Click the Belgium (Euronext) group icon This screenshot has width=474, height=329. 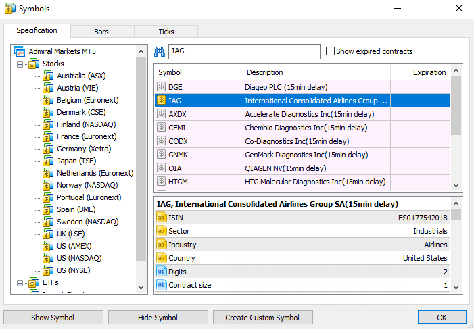point(48,100)
